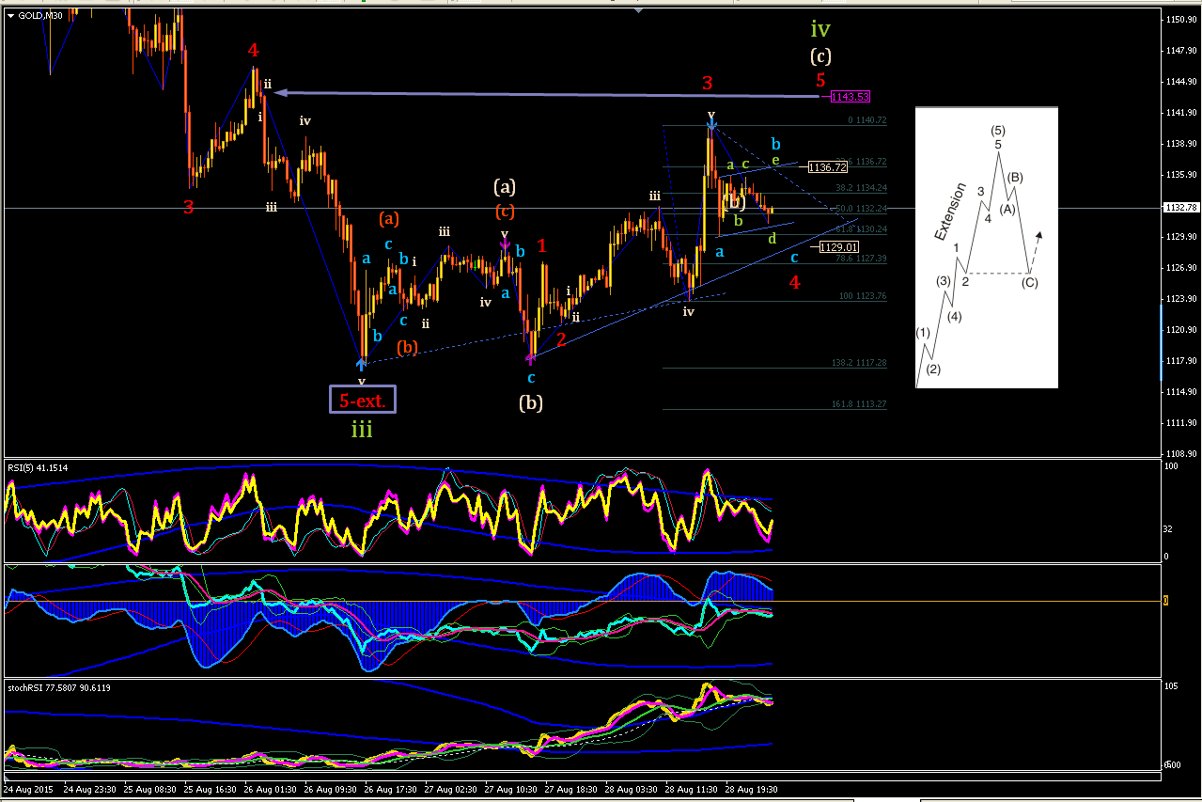This screenshot has height=802, width=1202.
Task: Click the red 2 wave label
Action: pos(560,339)
